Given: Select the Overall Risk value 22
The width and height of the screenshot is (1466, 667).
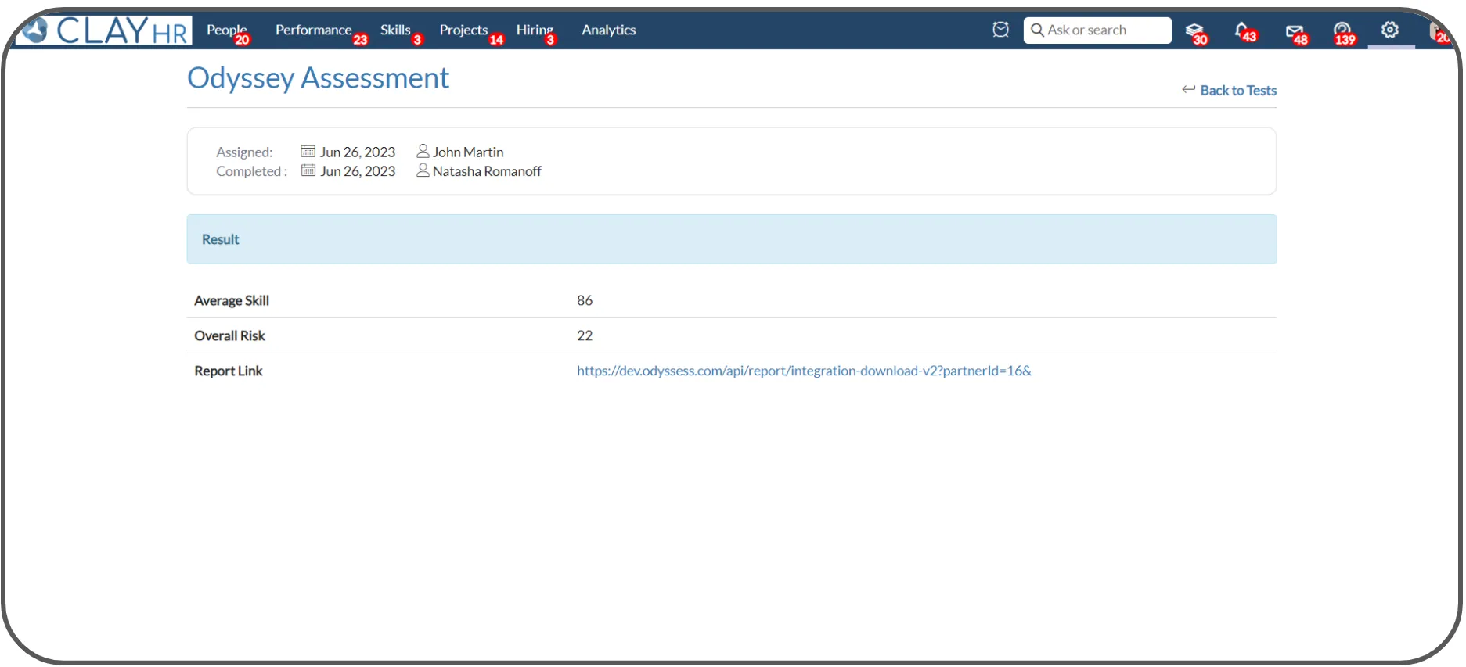Looking at the screenshot, I should click(585, 335).
